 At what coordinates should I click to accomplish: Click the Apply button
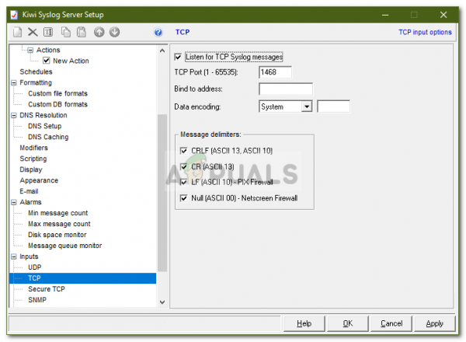(x=434, y=323)
